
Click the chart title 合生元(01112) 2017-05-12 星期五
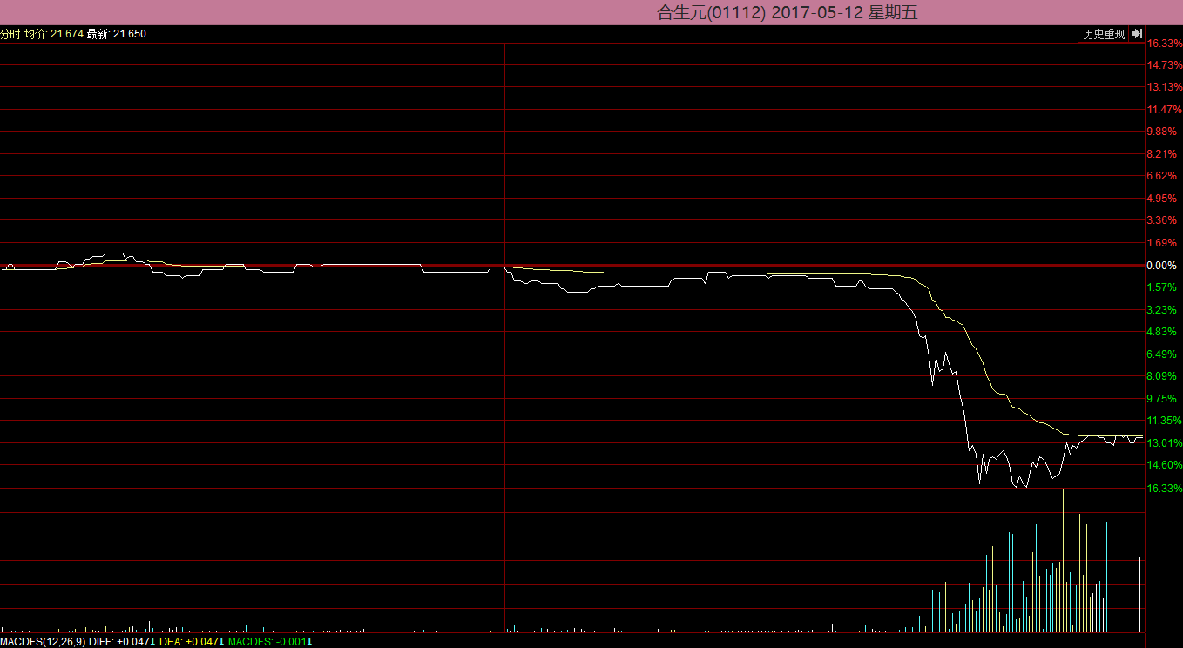[788, 12]
